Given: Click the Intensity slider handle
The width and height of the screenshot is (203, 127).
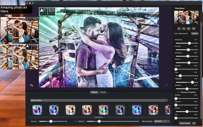Looking at the screenshot, I should pyautogui.click(x=51, y=121).
